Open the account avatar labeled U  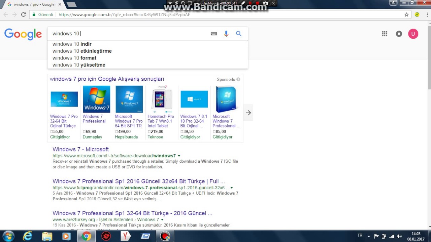pyautogui.click(x=413, y=34)
